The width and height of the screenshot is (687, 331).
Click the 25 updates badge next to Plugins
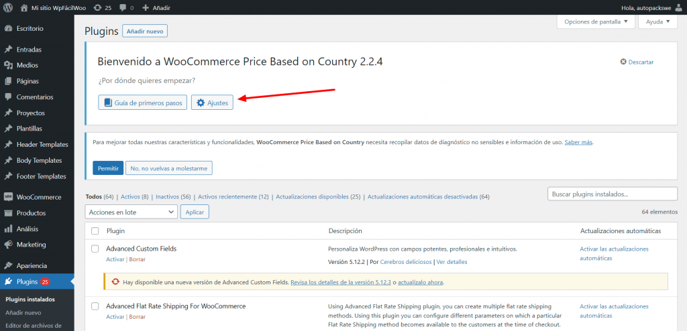click(45, 281)
